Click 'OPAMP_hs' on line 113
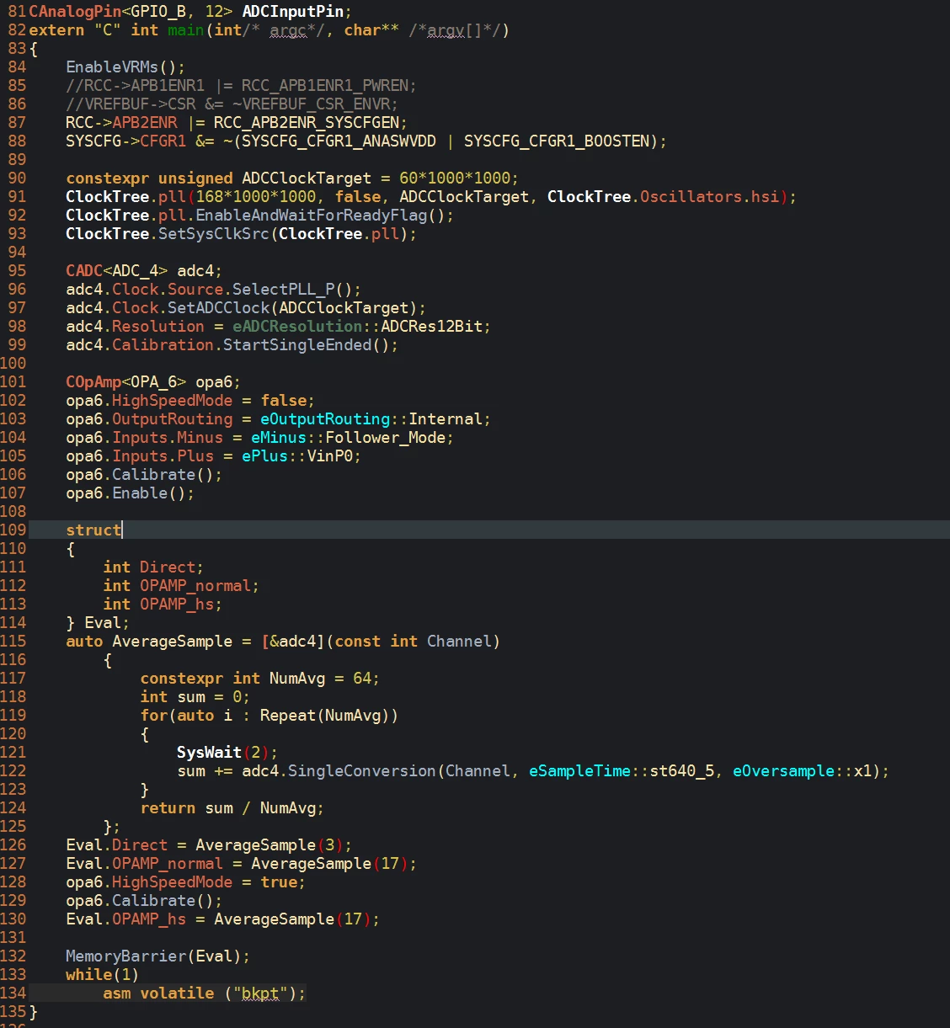950x1028 pixels. tap(177, 604)
